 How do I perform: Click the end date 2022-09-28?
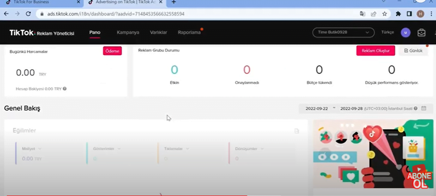[352, 109]
